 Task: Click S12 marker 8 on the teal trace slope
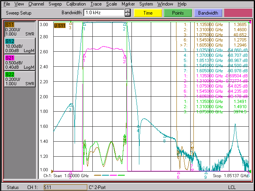pos(165,137)
